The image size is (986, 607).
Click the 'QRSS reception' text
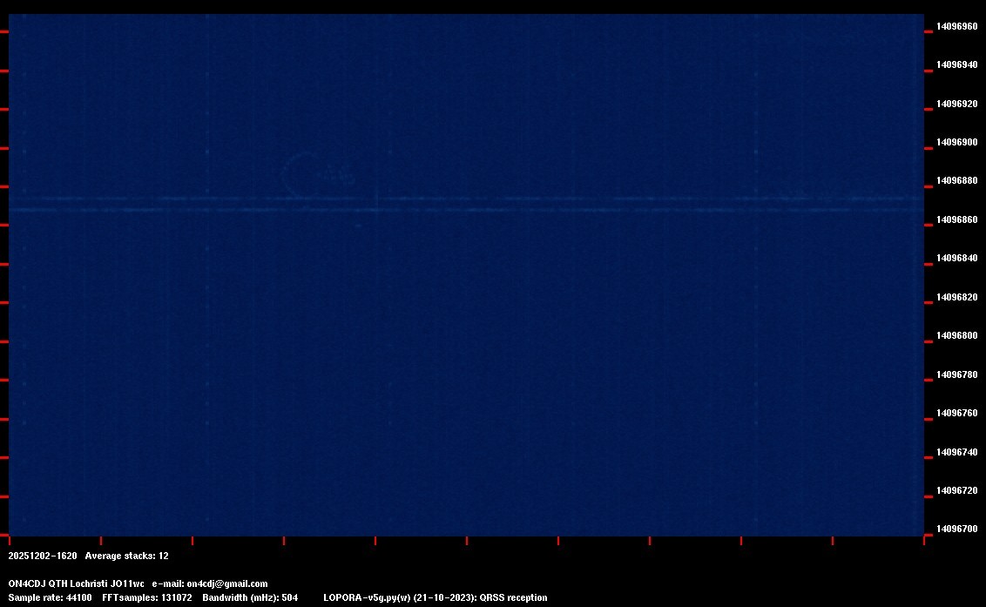(513, 597)
